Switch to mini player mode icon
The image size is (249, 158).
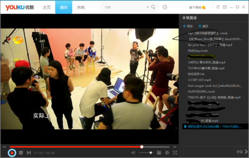click(x=225, y=7)
